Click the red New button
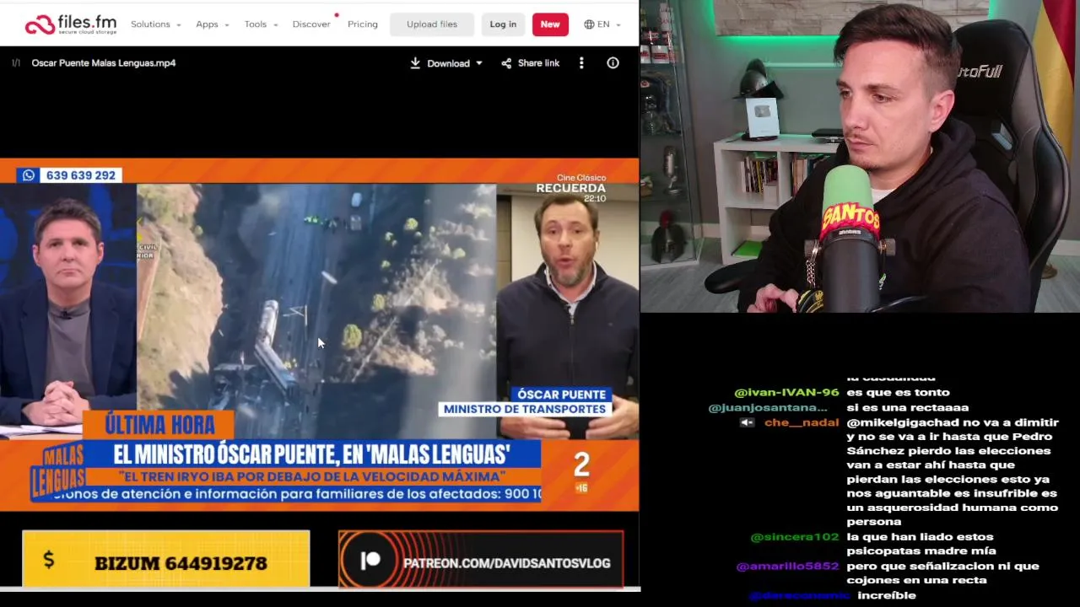Screen dimensions: 1080x607 click(x=550, y=24)
